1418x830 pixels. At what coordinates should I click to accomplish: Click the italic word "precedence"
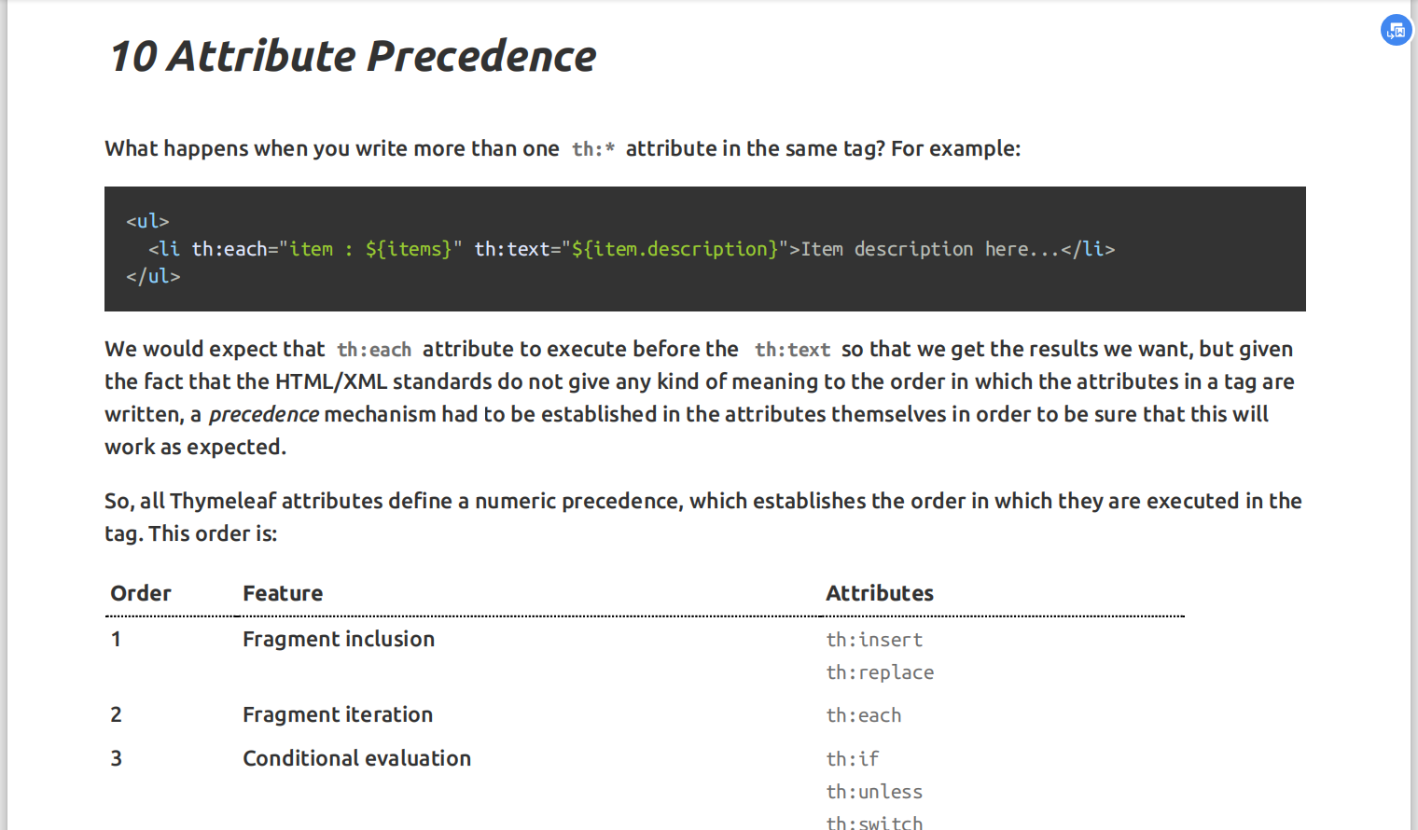tap(263, 414)
